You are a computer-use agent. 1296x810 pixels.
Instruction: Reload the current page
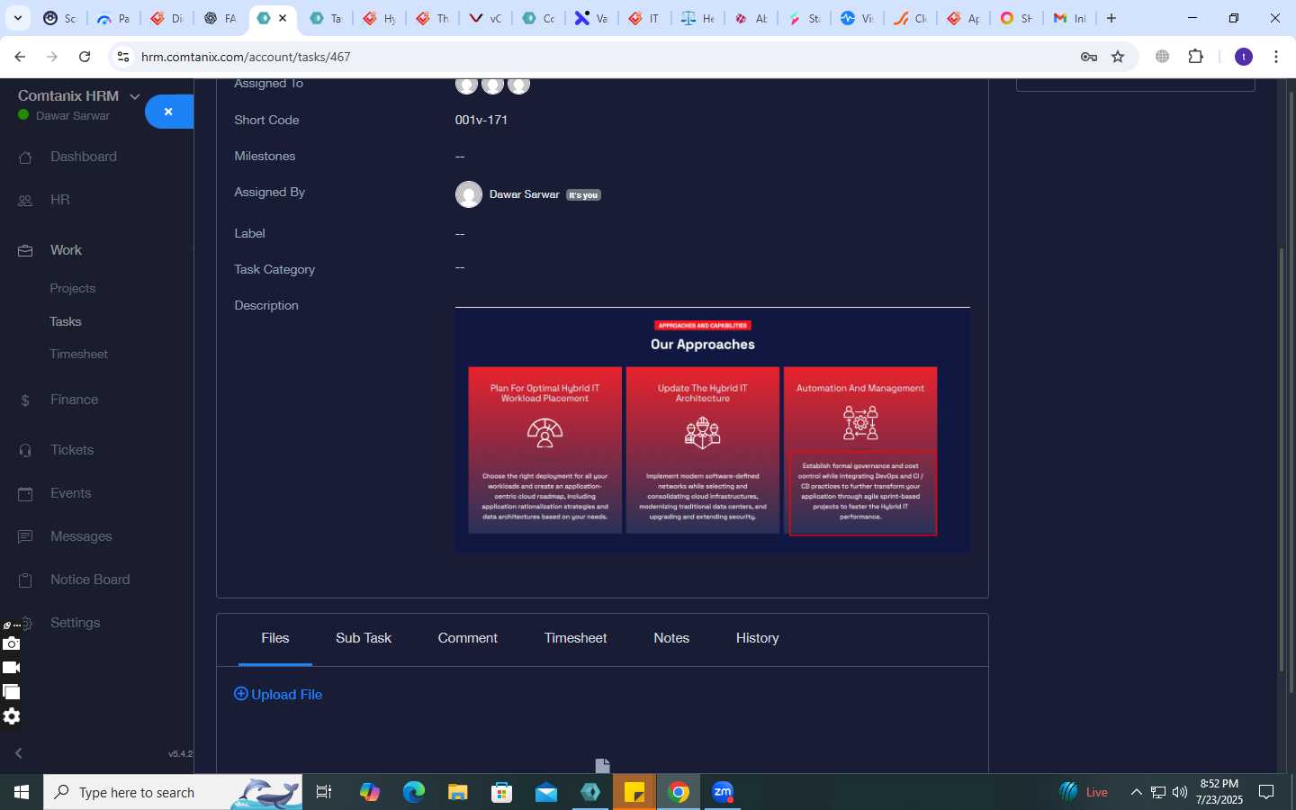[85, 57]
